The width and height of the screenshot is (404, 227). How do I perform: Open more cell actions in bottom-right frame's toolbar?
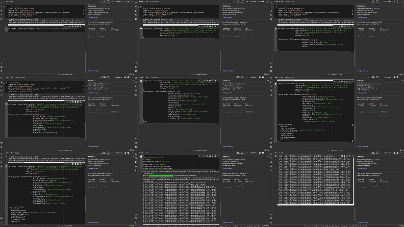coord(352,156)
